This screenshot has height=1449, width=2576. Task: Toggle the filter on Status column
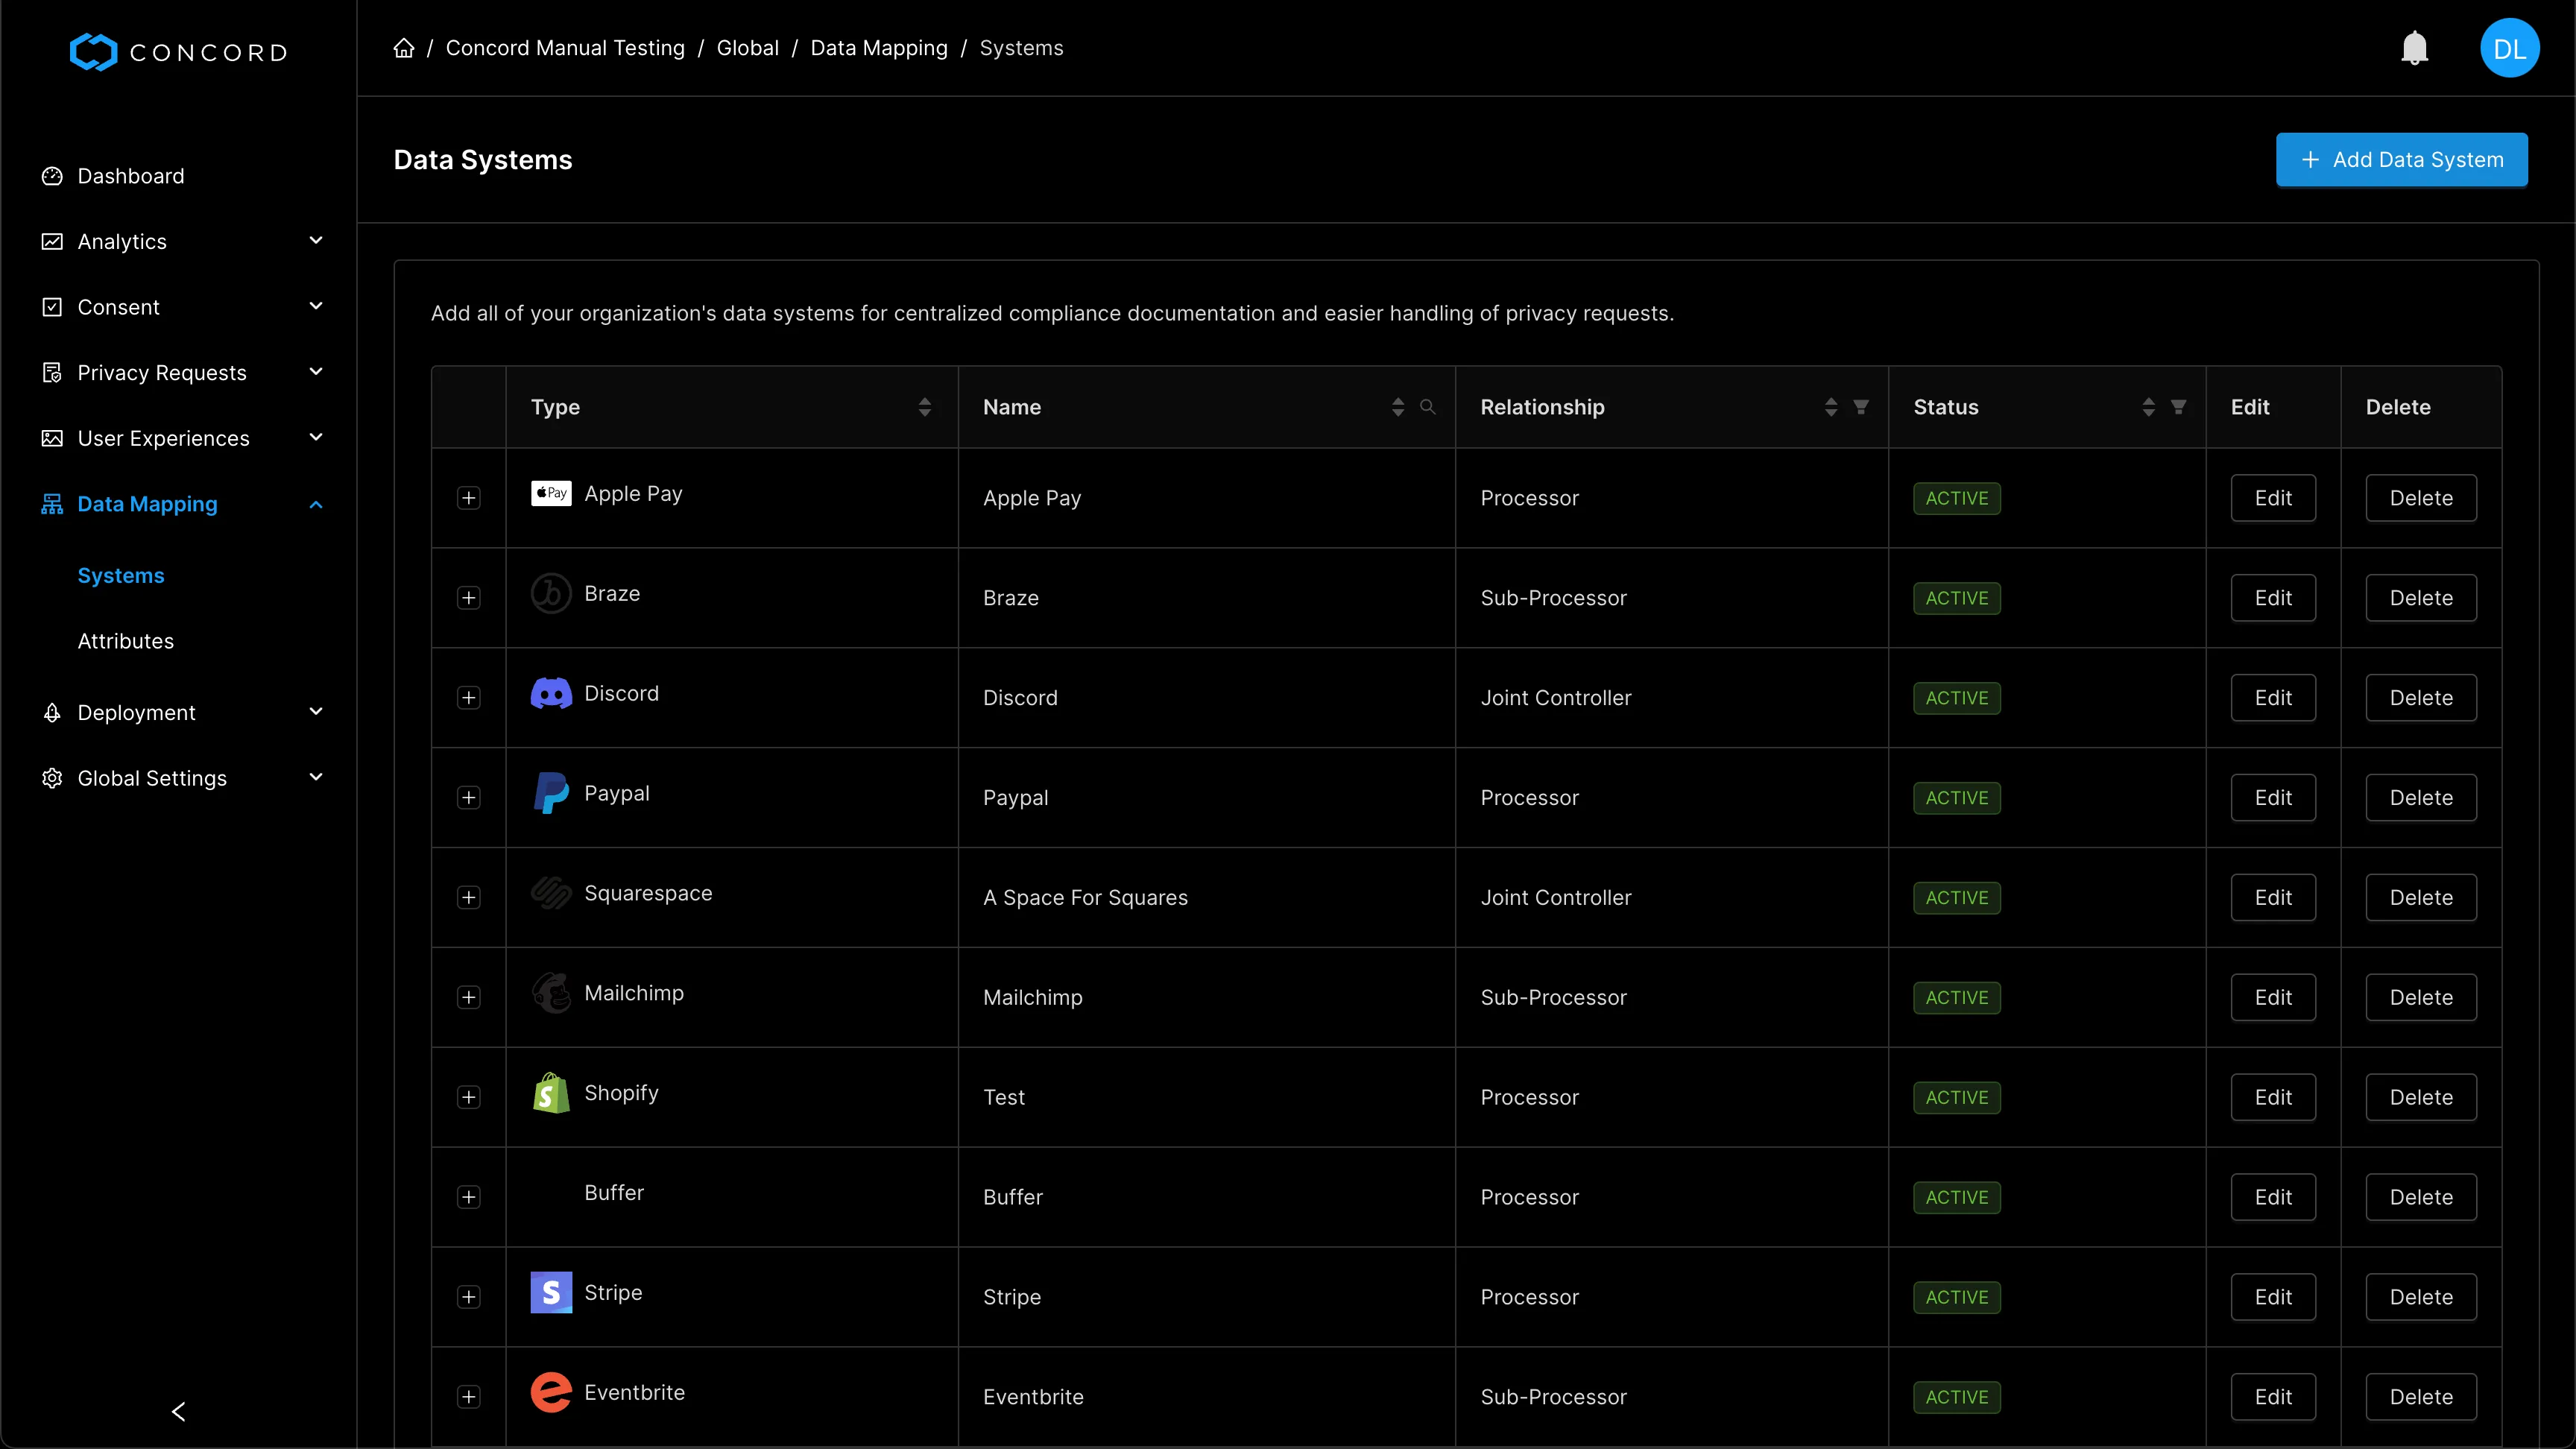(x=2179, y=407)
